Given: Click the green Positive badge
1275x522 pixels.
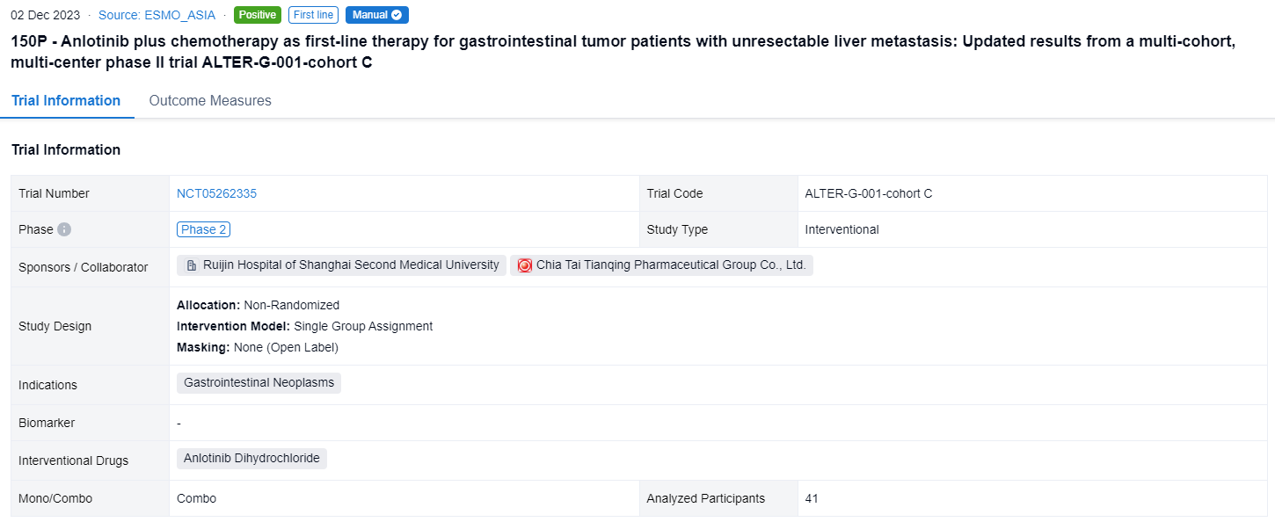Looking at the screenshot, I should point(258,15).
